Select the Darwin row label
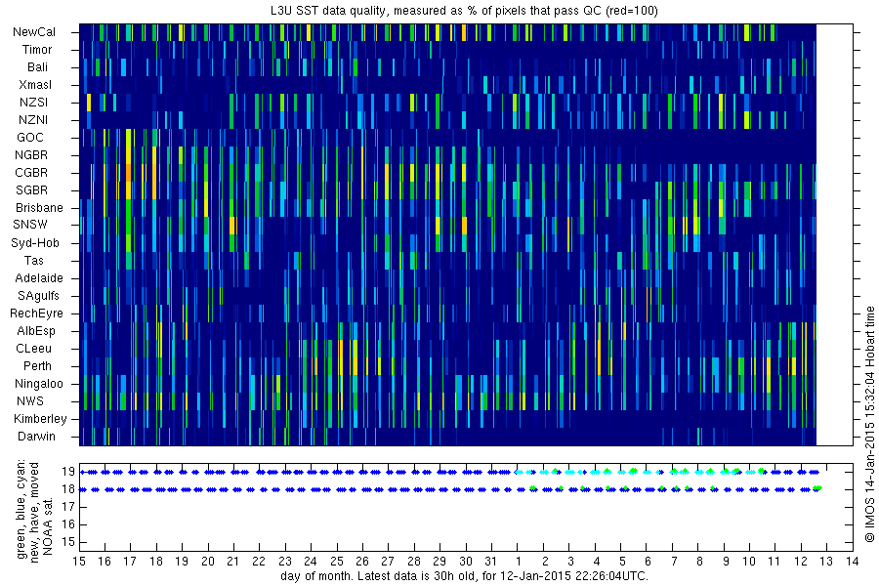Image resolution: width=879 pixels, height=586 pixels. coord(36,437)
